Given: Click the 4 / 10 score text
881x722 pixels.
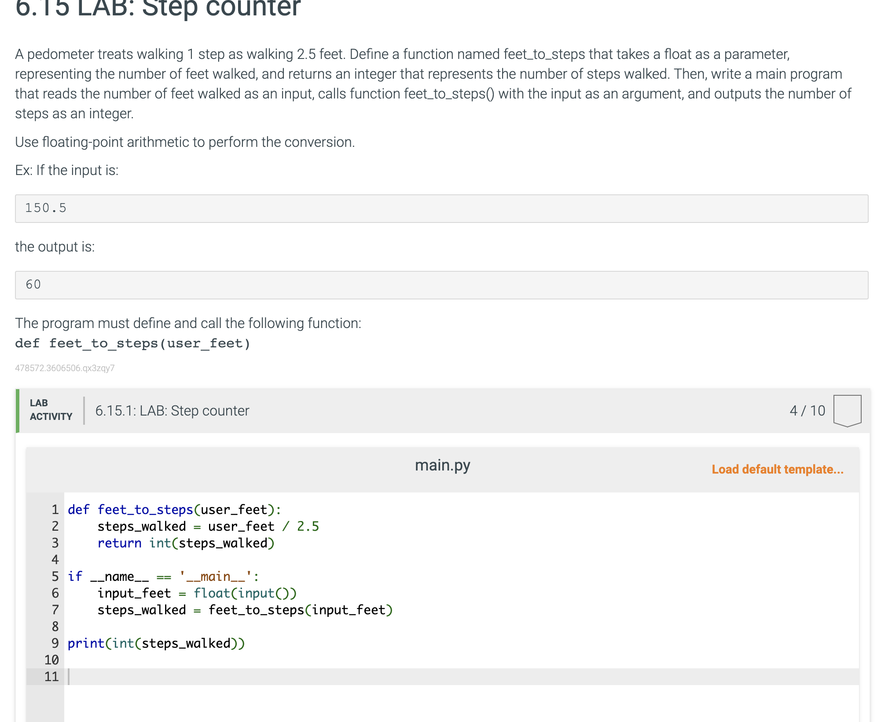Looking at the screenshot, I should 807,411.
